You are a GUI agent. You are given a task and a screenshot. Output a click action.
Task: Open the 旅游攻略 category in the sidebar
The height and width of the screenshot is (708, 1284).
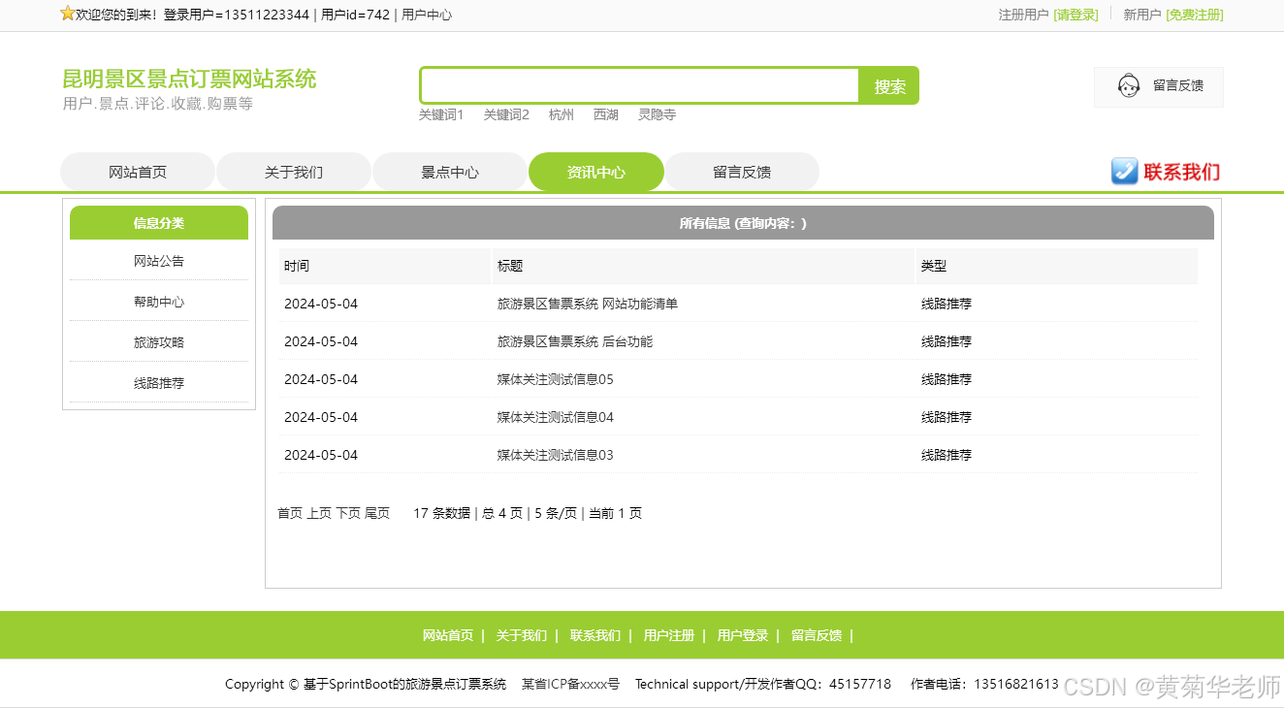(158, 341)
